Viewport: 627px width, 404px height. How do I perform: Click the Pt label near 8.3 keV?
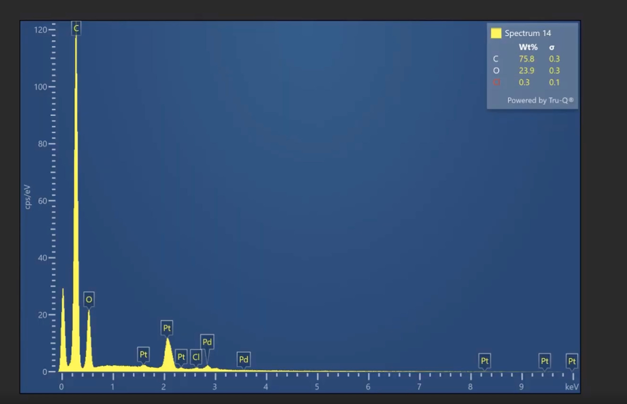pyautogui.click(x=485, y=361)
